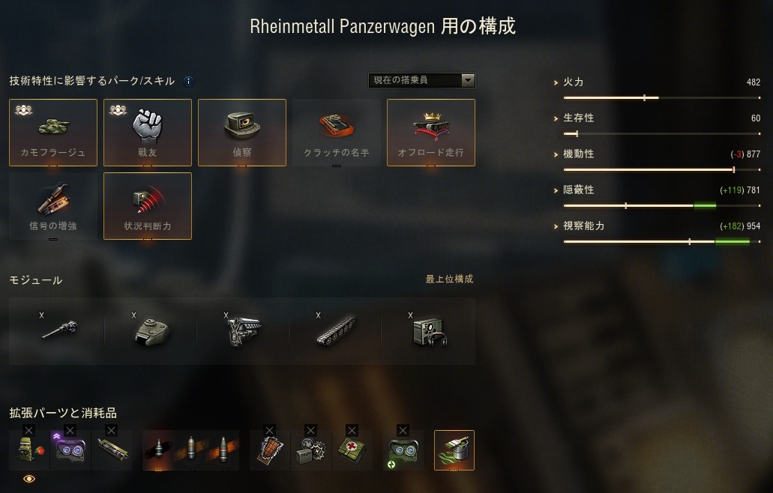Select the engine module icon
773x493 pixels.
pyautogui.click(x=243, y=330)
